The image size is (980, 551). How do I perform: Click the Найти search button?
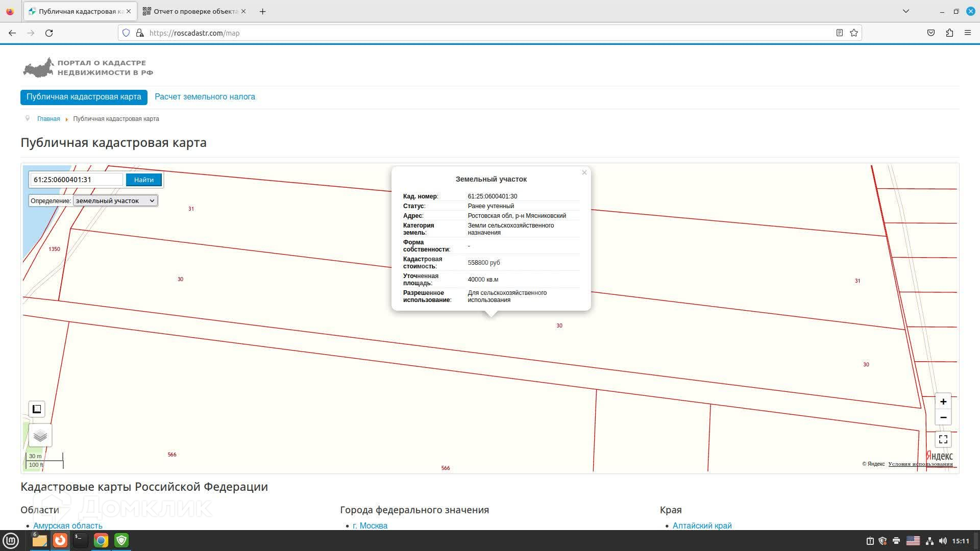143,180
